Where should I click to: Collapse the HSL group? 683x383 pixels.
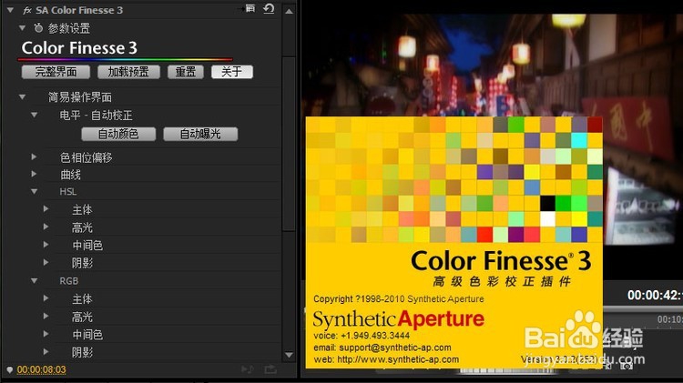coord(34,191)
